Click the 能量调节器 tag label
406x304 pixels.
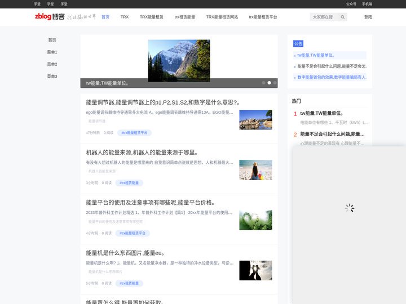pyautogui.click(x=97, y=121)
